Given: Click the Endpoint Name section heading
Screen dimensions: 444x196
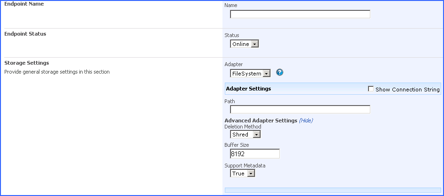Looking at the screenshot, I should [24, 4].
